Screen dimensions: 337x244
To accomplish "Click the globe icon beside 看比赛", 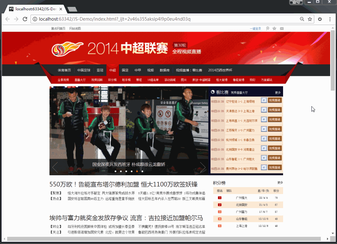I will click(x=213, y=92).
